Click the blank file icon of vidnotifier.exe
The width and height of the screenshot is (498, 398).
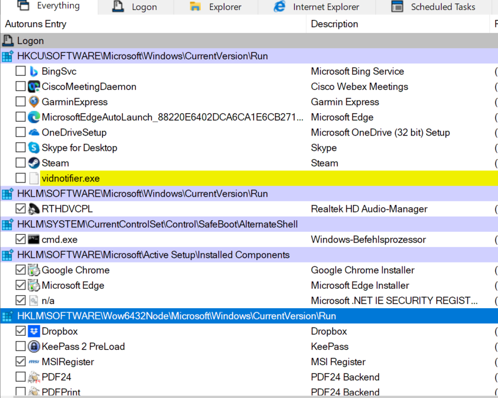click(x=33, y=178)
